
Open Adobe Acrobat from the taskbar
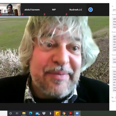(x=70, y=113)
